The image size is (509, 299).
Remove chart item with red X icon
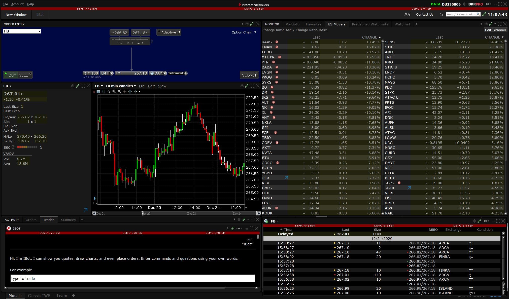coord(94,92)
